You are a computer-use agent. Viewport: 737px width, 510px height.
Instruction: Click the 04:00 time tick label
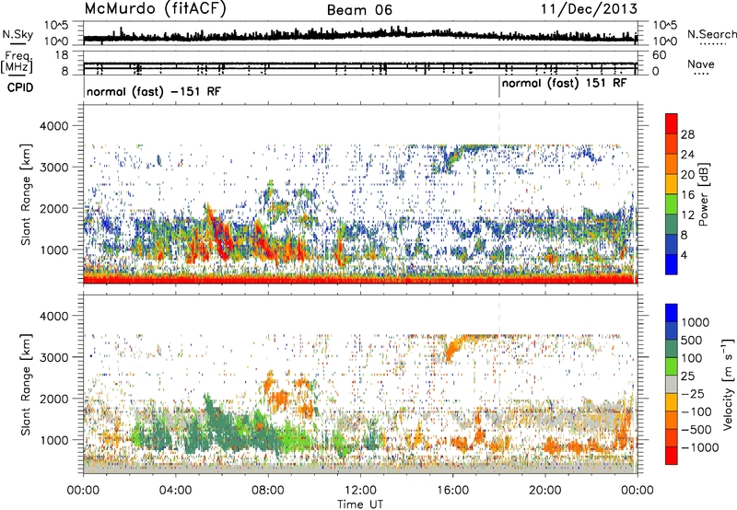175,491
